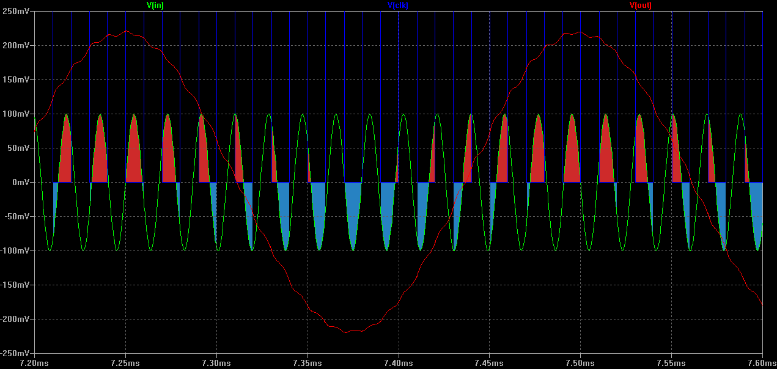Click the -100mV vertical axis label
This screenshot has width=777, height=369.
click(x=16, y=251)
